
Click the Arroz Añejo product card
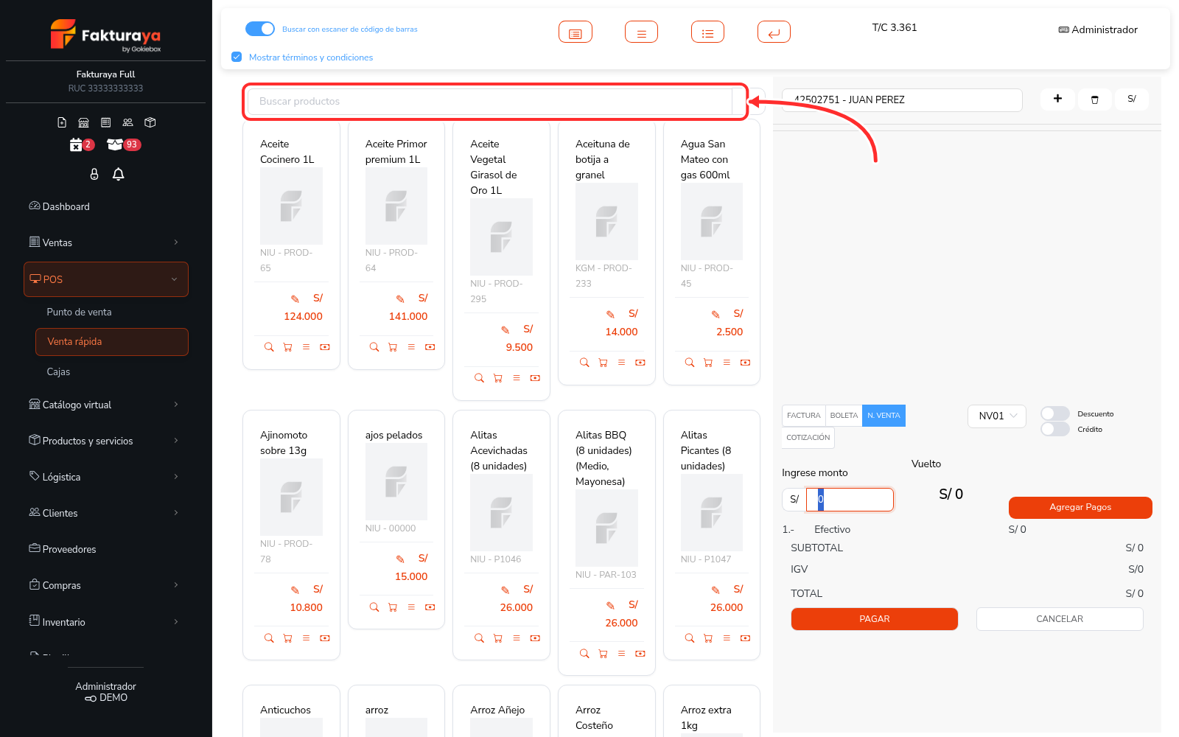(x=501, y=711)
